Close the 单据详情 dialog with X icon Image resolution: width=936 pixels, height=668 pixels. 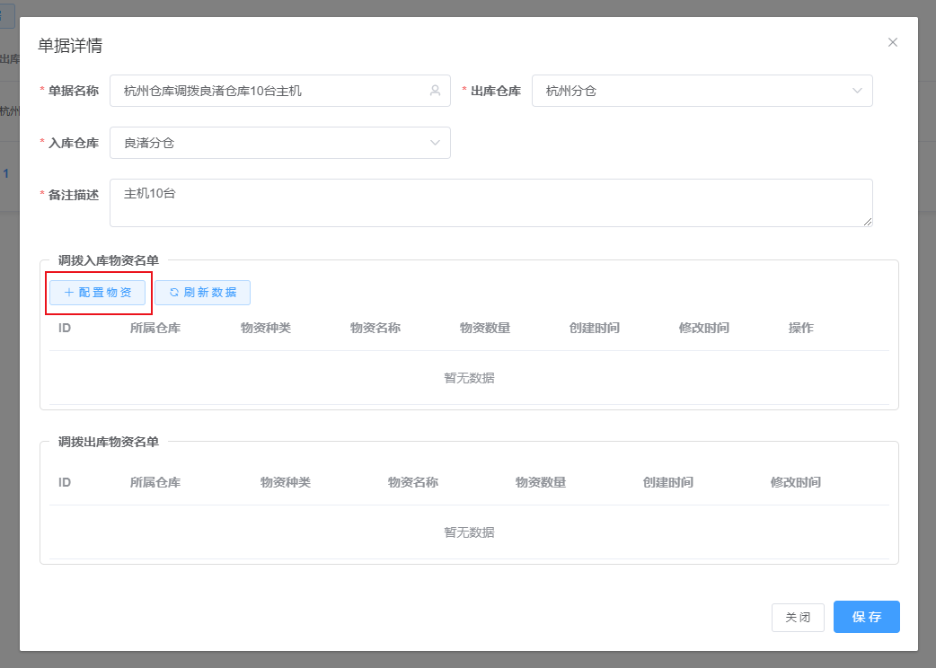(892, 42)
